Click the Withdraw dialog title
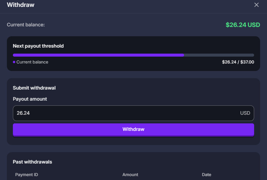The image size is (267, 180). pyautogui.click(x=21, y=5)
